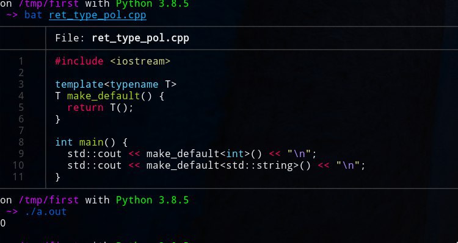Click the ~> prompt arrow before bat
The width and height of the screenshot is (458, 243).
tap(12, 15)
